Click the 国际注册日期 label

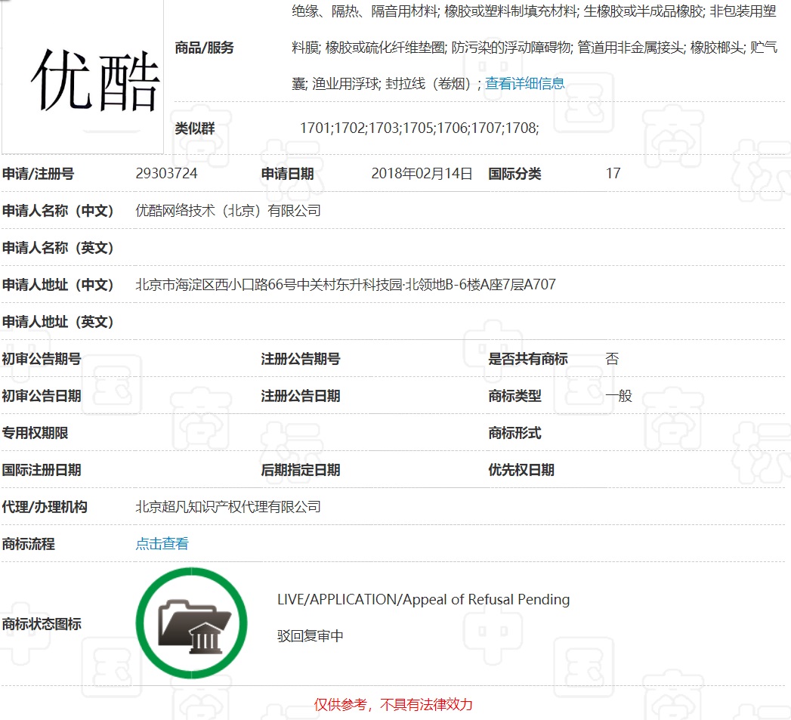[x=42, y=470]
